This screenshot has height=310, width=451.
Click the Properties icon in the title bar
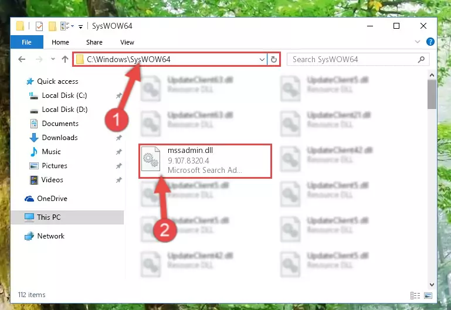click(x=39, y=26)
